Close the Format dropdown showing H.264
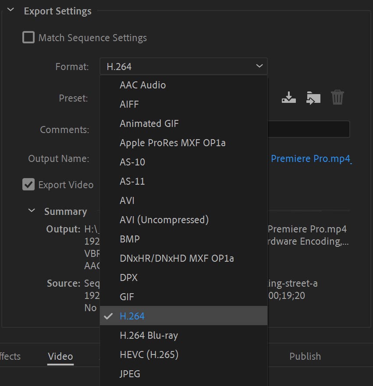 click(x=183, y=66)
